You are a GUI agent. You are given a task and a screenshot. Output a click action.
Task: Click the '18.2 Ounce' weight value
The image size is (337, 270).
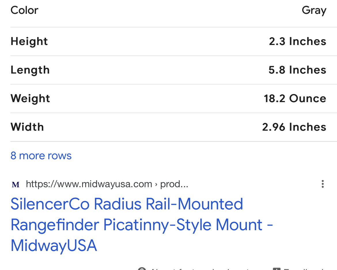(295, 99)
